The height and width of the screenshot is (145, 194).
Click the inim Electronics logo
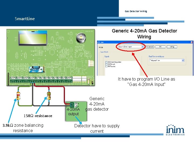pyautogui.click(x=175, y=130)
